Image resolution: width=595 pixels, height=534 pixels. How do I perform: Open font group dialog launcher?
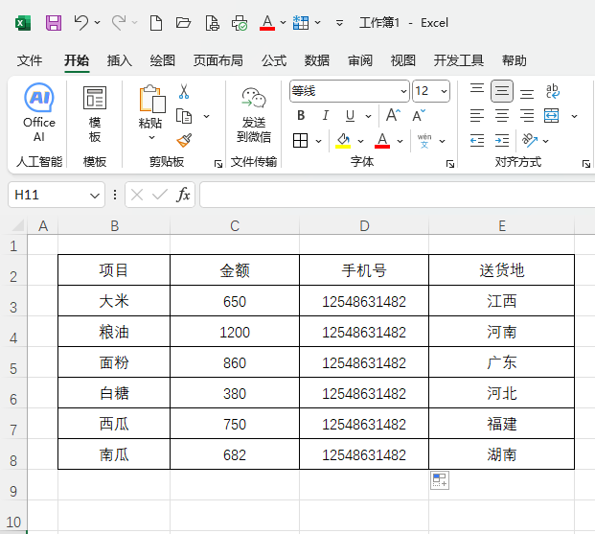pos(450,164)
